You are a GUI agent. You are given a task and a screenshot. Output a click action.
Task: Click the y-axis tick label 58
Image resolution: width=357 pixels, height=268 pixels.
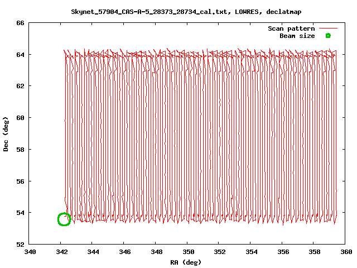pos(20,150)
